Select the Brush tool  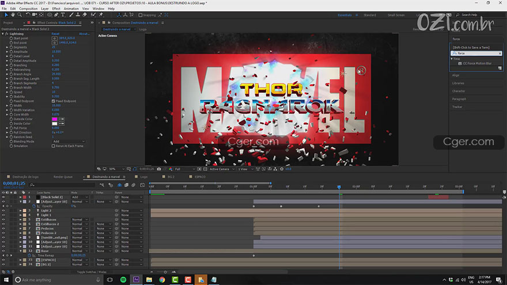tap(71, 15)
